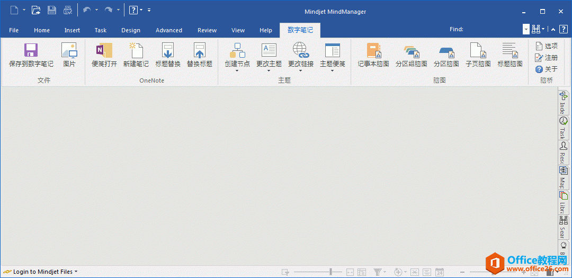Expand 更改主题 dropdown arrow
The width and height of the screenshot is (572, 278).
[x=269, y=71]
